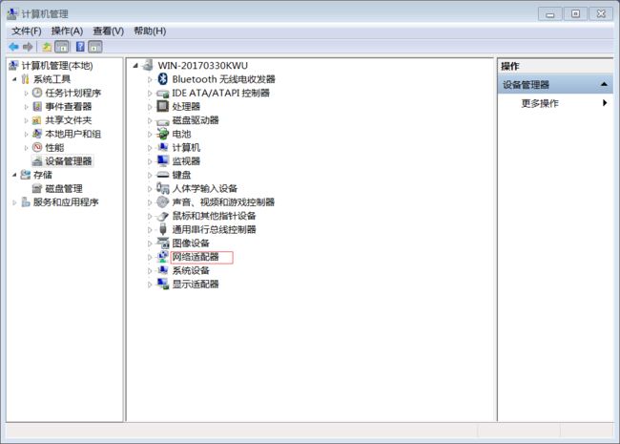Click the Back arrow toolbar icon
Viewport: 620px width, 444px height.
point(14,47)
